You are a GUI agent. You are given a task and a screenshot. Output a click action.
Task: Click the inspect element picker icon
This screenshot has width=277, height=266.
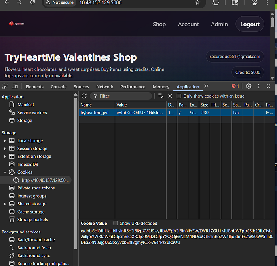coord(5,86)
